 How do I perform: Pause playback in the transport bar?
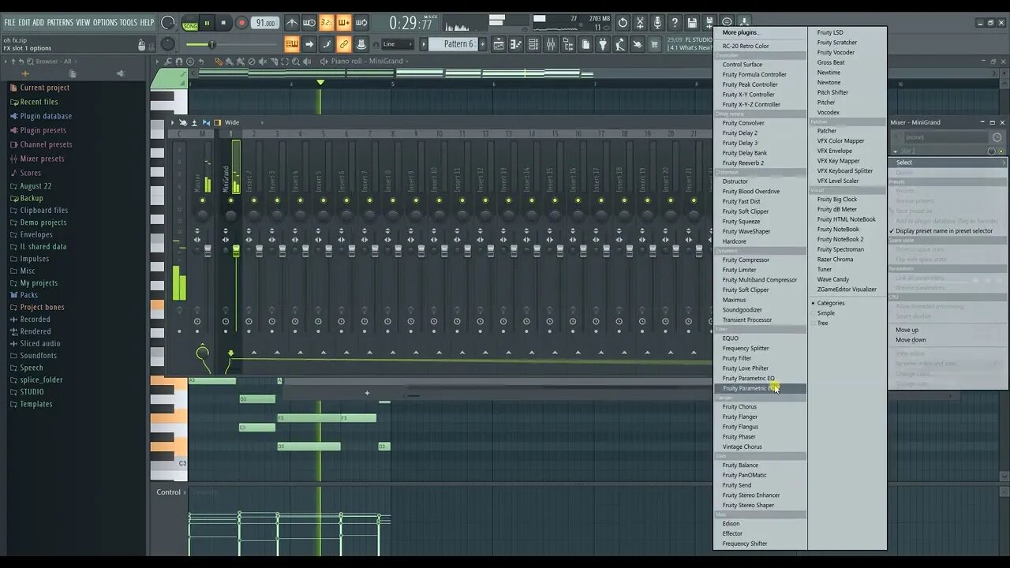pyautogui.click(x=207, y=23)
